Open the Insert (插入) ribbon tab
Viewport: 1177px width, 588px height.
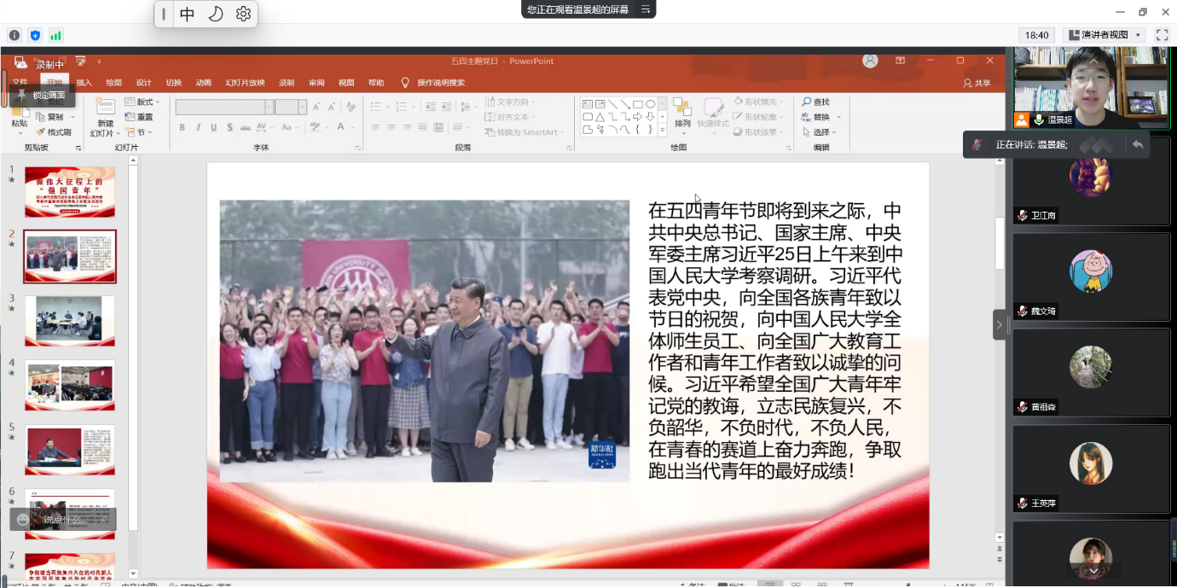click(84, 83)
